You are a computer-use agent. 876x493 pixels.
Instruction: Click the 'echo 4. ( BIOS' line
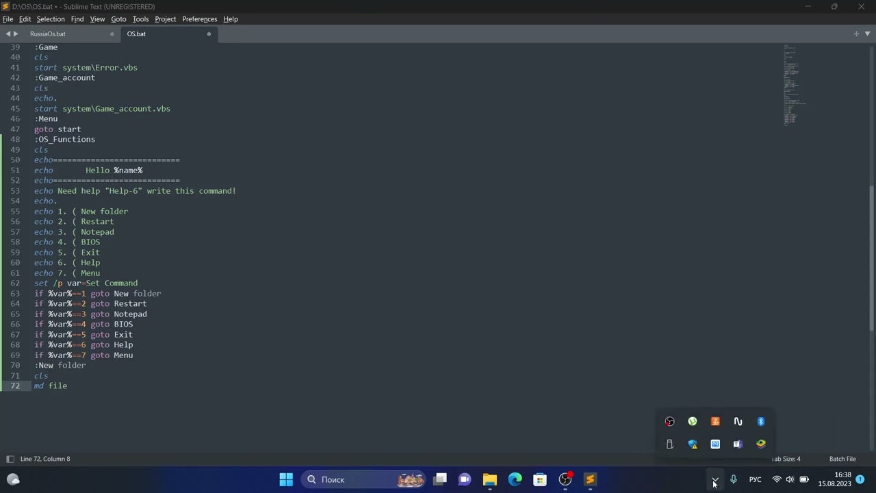(67, 242)
